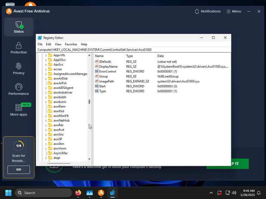
Task: Click GO to scan for threats
Action: pos(19,169)
